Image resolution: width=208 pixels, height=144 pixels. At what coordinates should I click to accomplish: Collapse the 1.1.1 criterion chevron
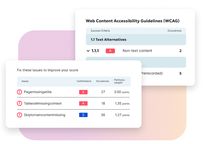coord(88,51)
